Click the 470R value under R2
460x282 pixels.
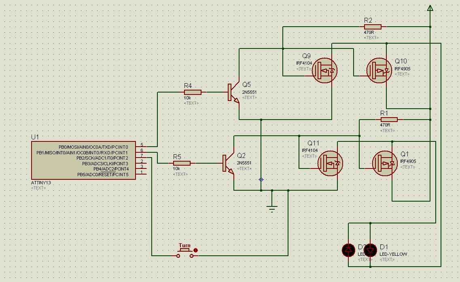(369, 32)
